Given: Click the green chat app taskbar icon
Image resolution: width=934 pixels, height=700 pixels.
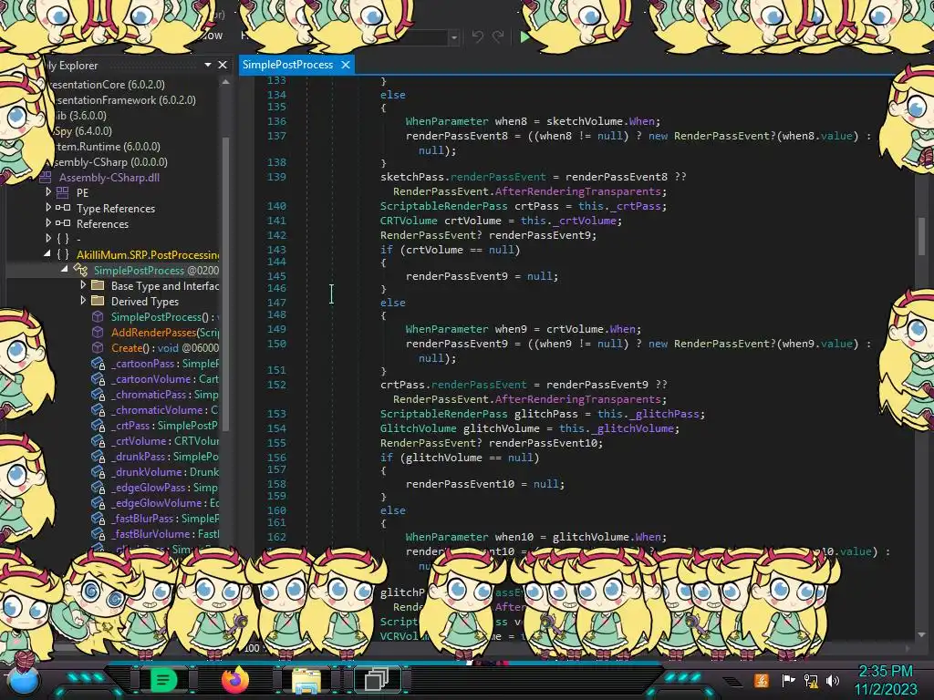Looking at the screenshot, I should (162, 680).
